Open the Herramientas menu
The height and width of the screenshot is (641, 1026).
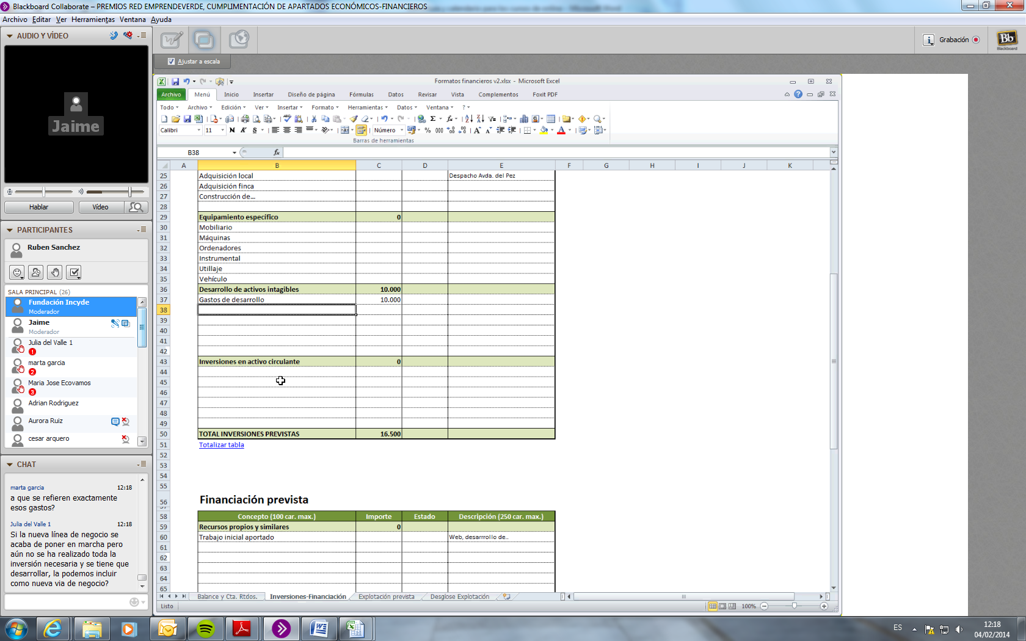coord(93,20)
